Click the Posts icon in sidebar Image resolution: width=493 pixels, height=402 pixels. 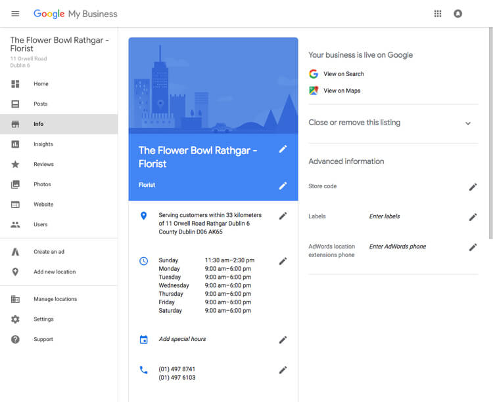click(x=15, y=104)
